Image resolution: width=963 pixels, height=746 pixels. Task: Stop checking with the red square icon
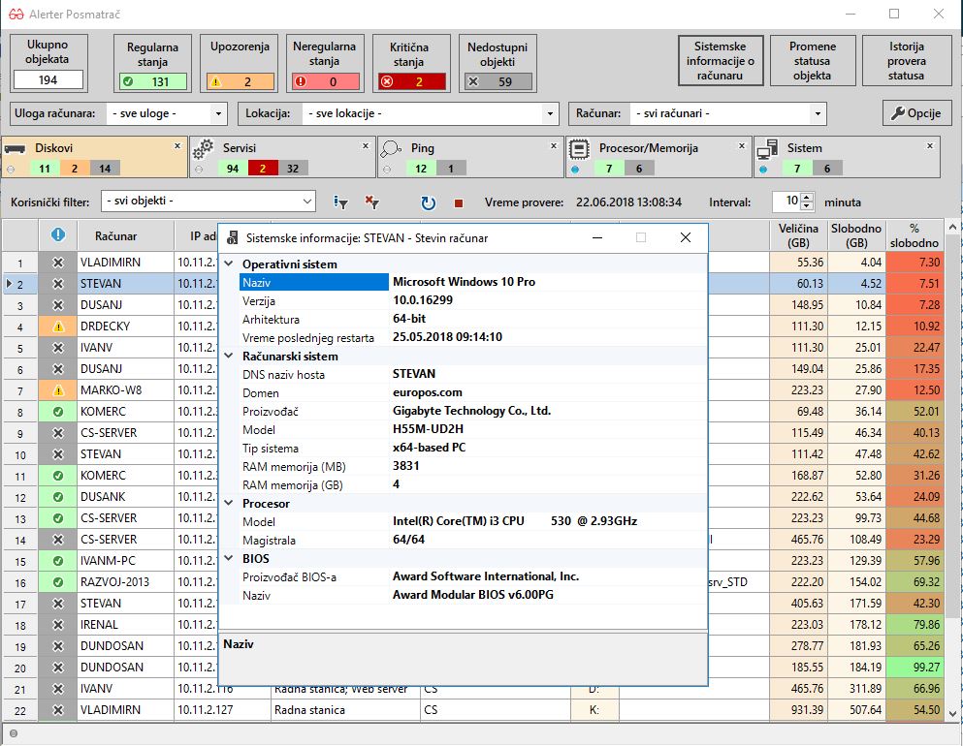(x=458, y=203)
